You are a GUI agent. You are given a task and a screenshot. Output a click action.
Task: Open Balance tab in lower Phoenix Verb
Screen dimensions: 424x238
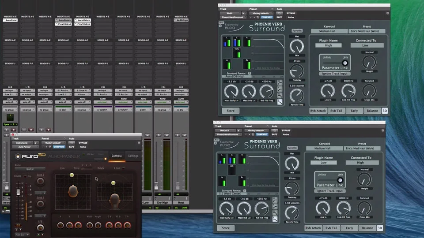[367, 228]
